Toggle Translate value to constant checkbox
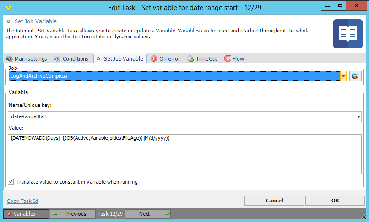 coord(11,182)
